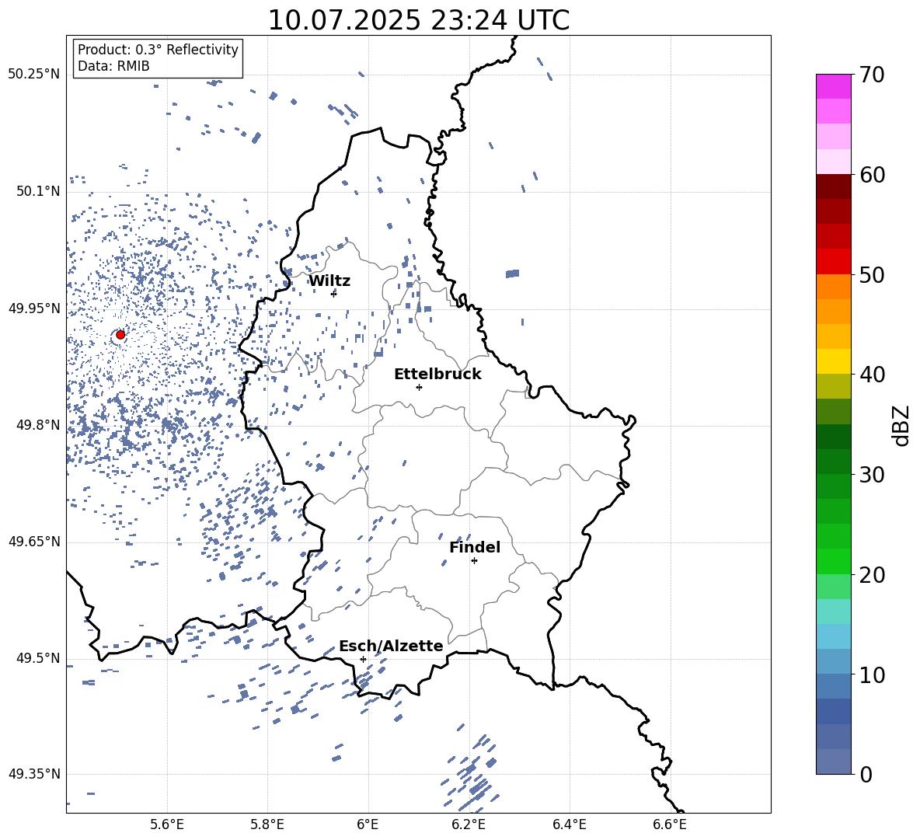Click the 'Data: RMIB' text
The width and height of the screenshot is (920, 840).
point(113,66)
